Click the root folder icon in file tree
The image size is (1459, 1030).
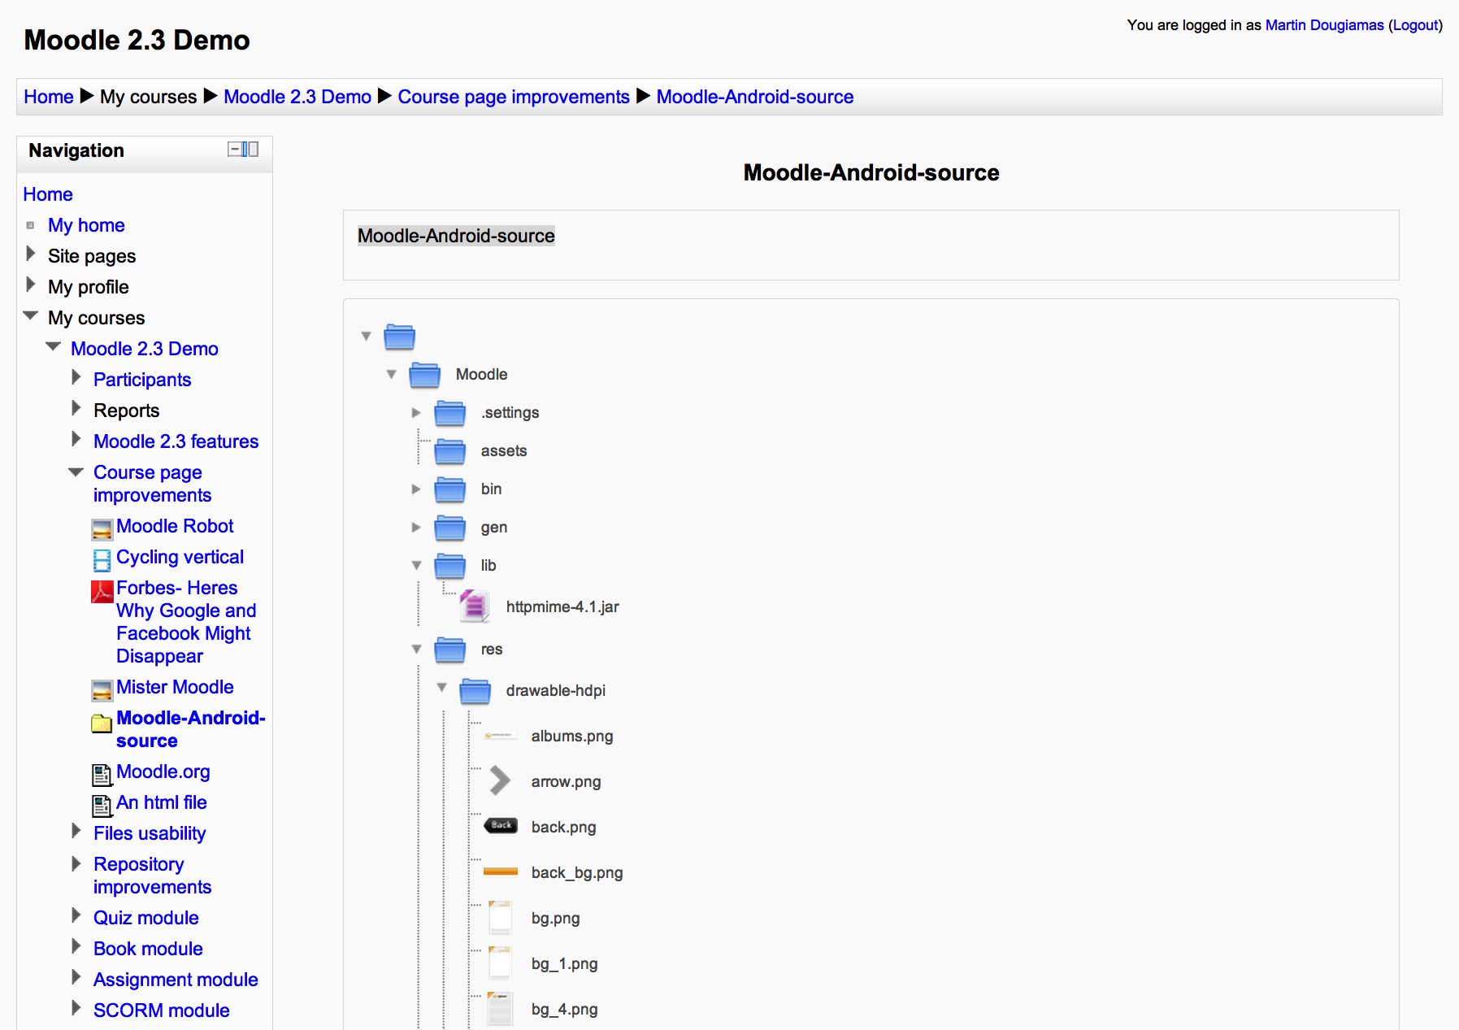pyautogui.click(x=399, y=337)
